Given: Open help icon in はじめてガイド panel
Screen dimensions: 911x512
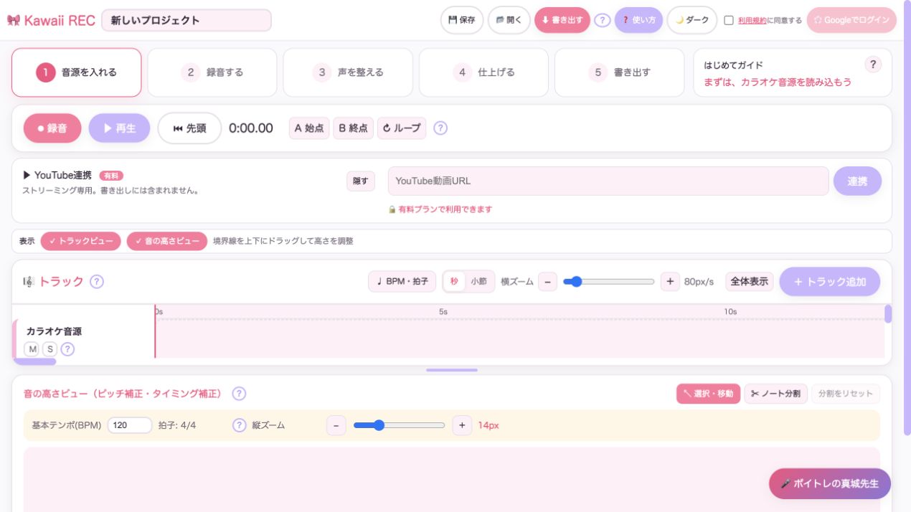Looking at the screenshot, I should 872,65.
